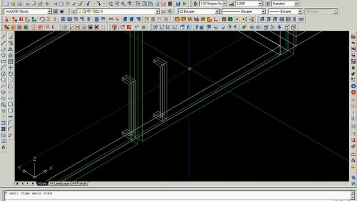Click the Redo arrow icon
357x201 pixels.
pyautogui.click(x=99, y=4)
